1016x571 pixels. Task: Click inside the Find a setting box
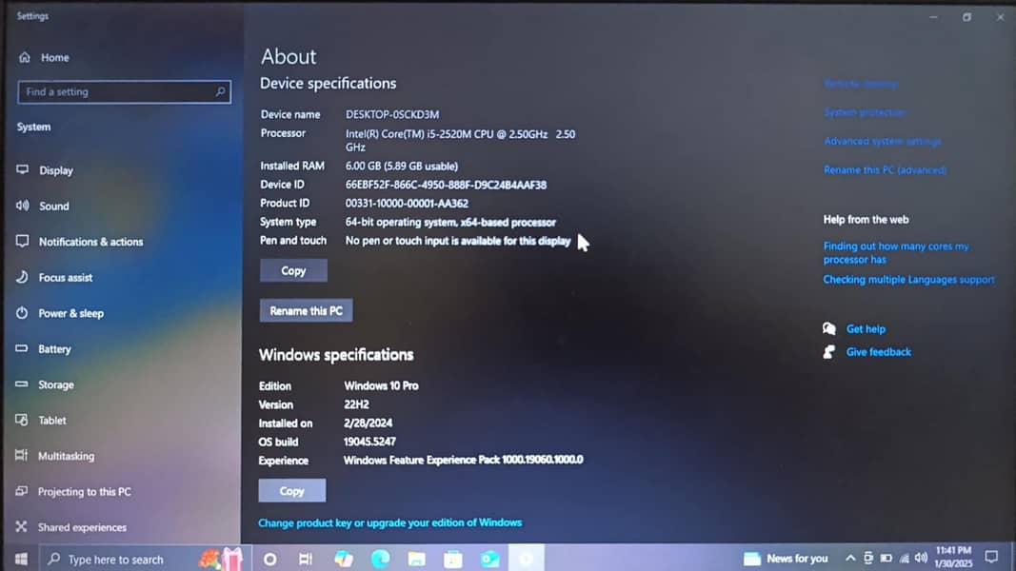pyautogui.click(x=114, y=92)
